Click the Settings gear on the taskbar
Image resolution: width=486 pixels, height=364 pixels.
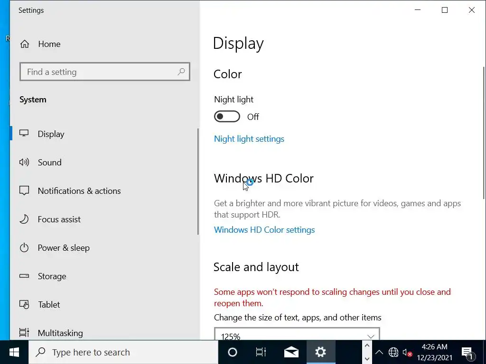(320, 352)
